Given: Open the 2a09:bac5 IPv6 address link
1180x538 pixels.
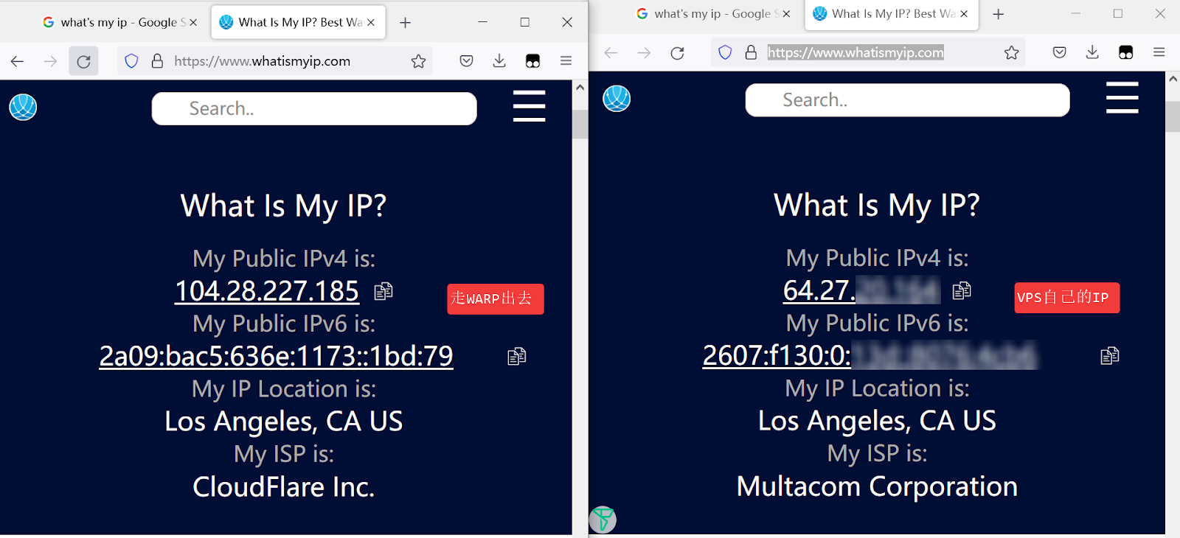Looking at the screenshot, I should click(x=276, y=357).
